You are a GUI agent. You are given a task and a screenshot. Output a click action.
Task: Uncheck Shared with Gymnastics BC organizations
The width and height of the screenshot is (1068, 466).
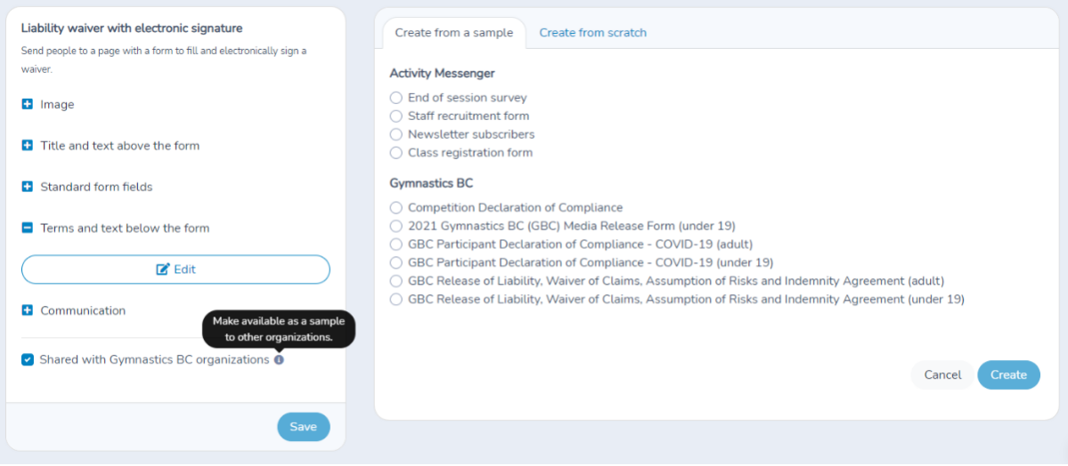click(x=28, y=360)
